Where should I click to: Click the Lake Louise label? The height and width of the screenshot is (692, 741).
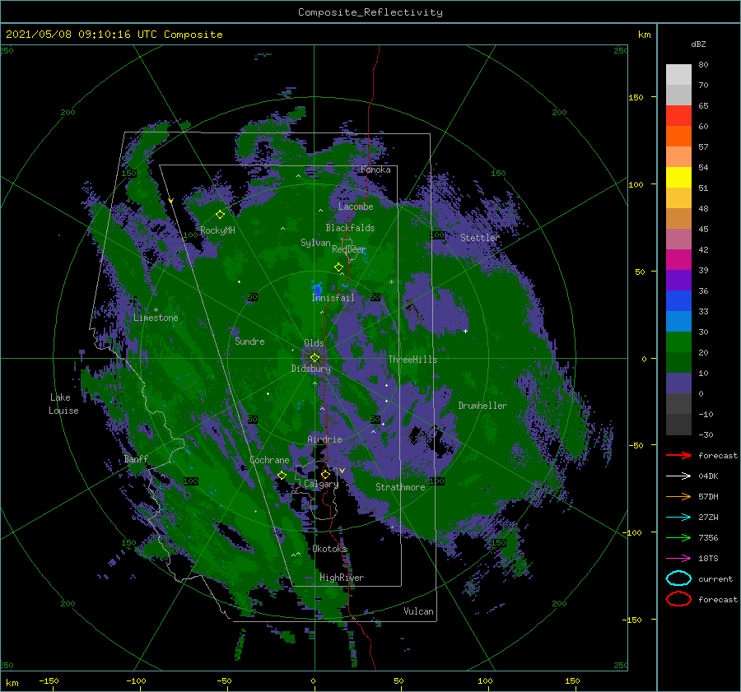click(63, 404)
